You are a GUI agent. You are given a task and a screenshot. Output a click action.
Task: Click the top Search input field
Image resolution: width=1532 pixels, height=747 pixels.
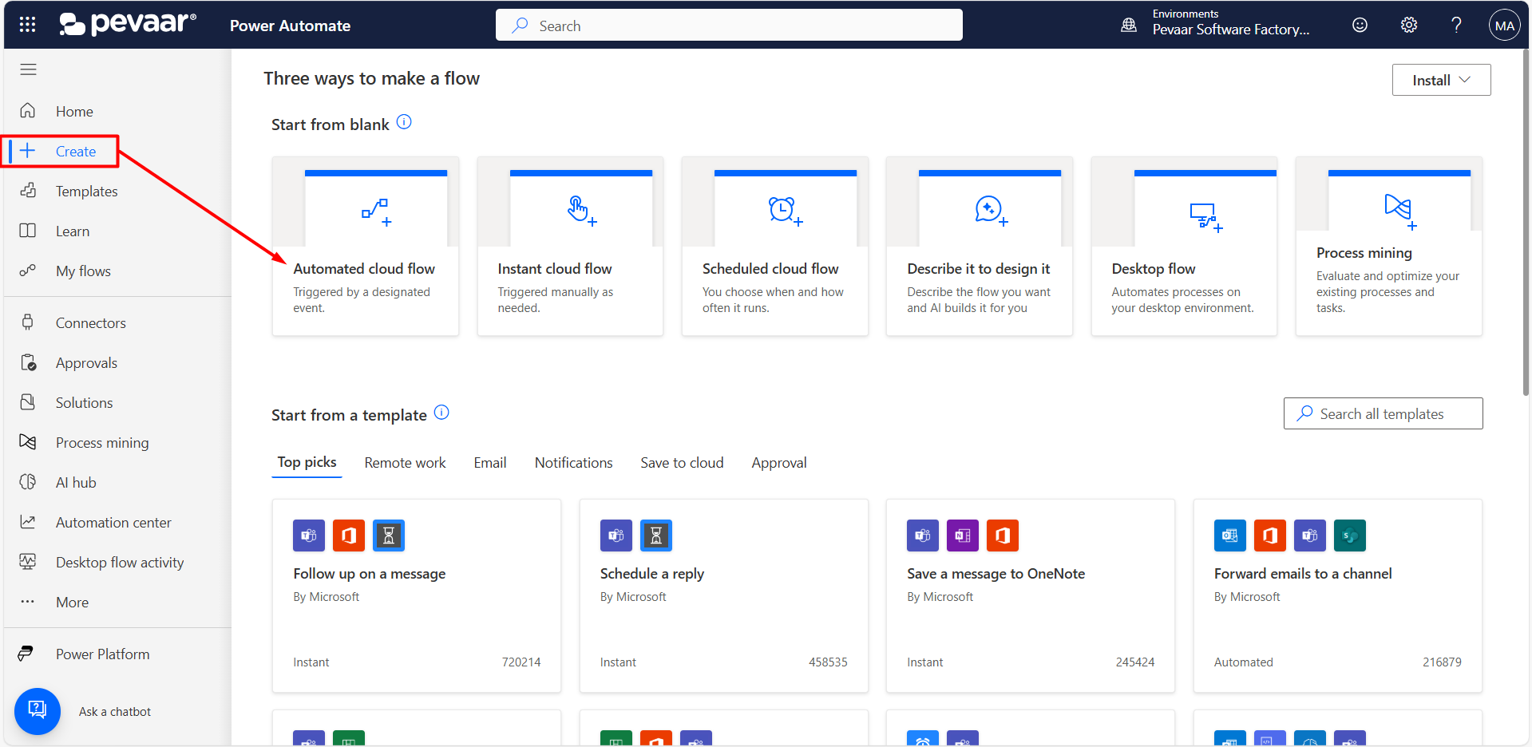[x=729, y=25]
